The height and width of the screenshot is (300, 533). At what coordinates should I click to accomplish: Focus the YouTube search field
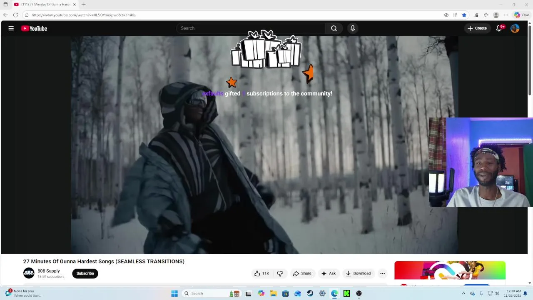(x=251, y=28)
